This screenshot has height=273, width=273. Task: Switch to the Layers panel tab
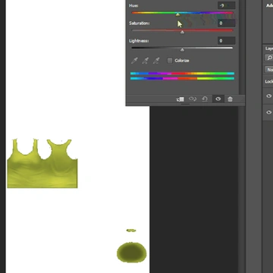pos(269,49)
